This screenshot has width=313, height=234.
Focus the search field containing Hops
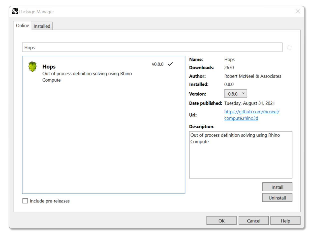152,48
